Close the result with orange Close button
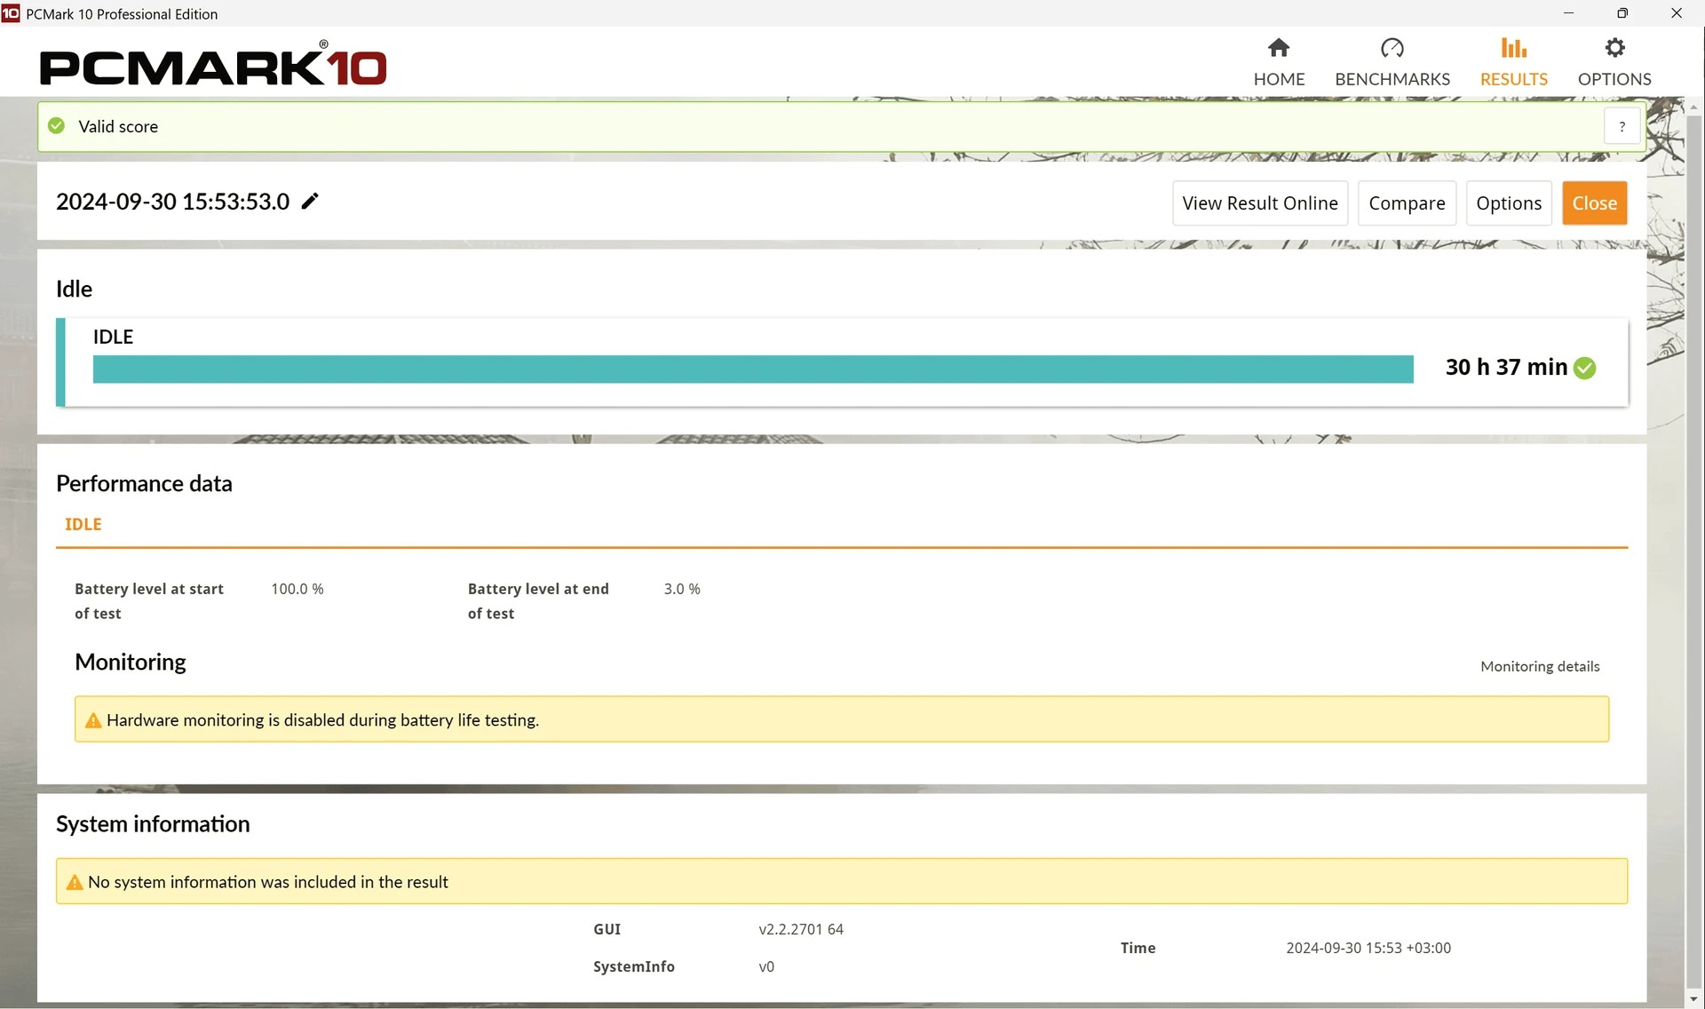 1594,203
